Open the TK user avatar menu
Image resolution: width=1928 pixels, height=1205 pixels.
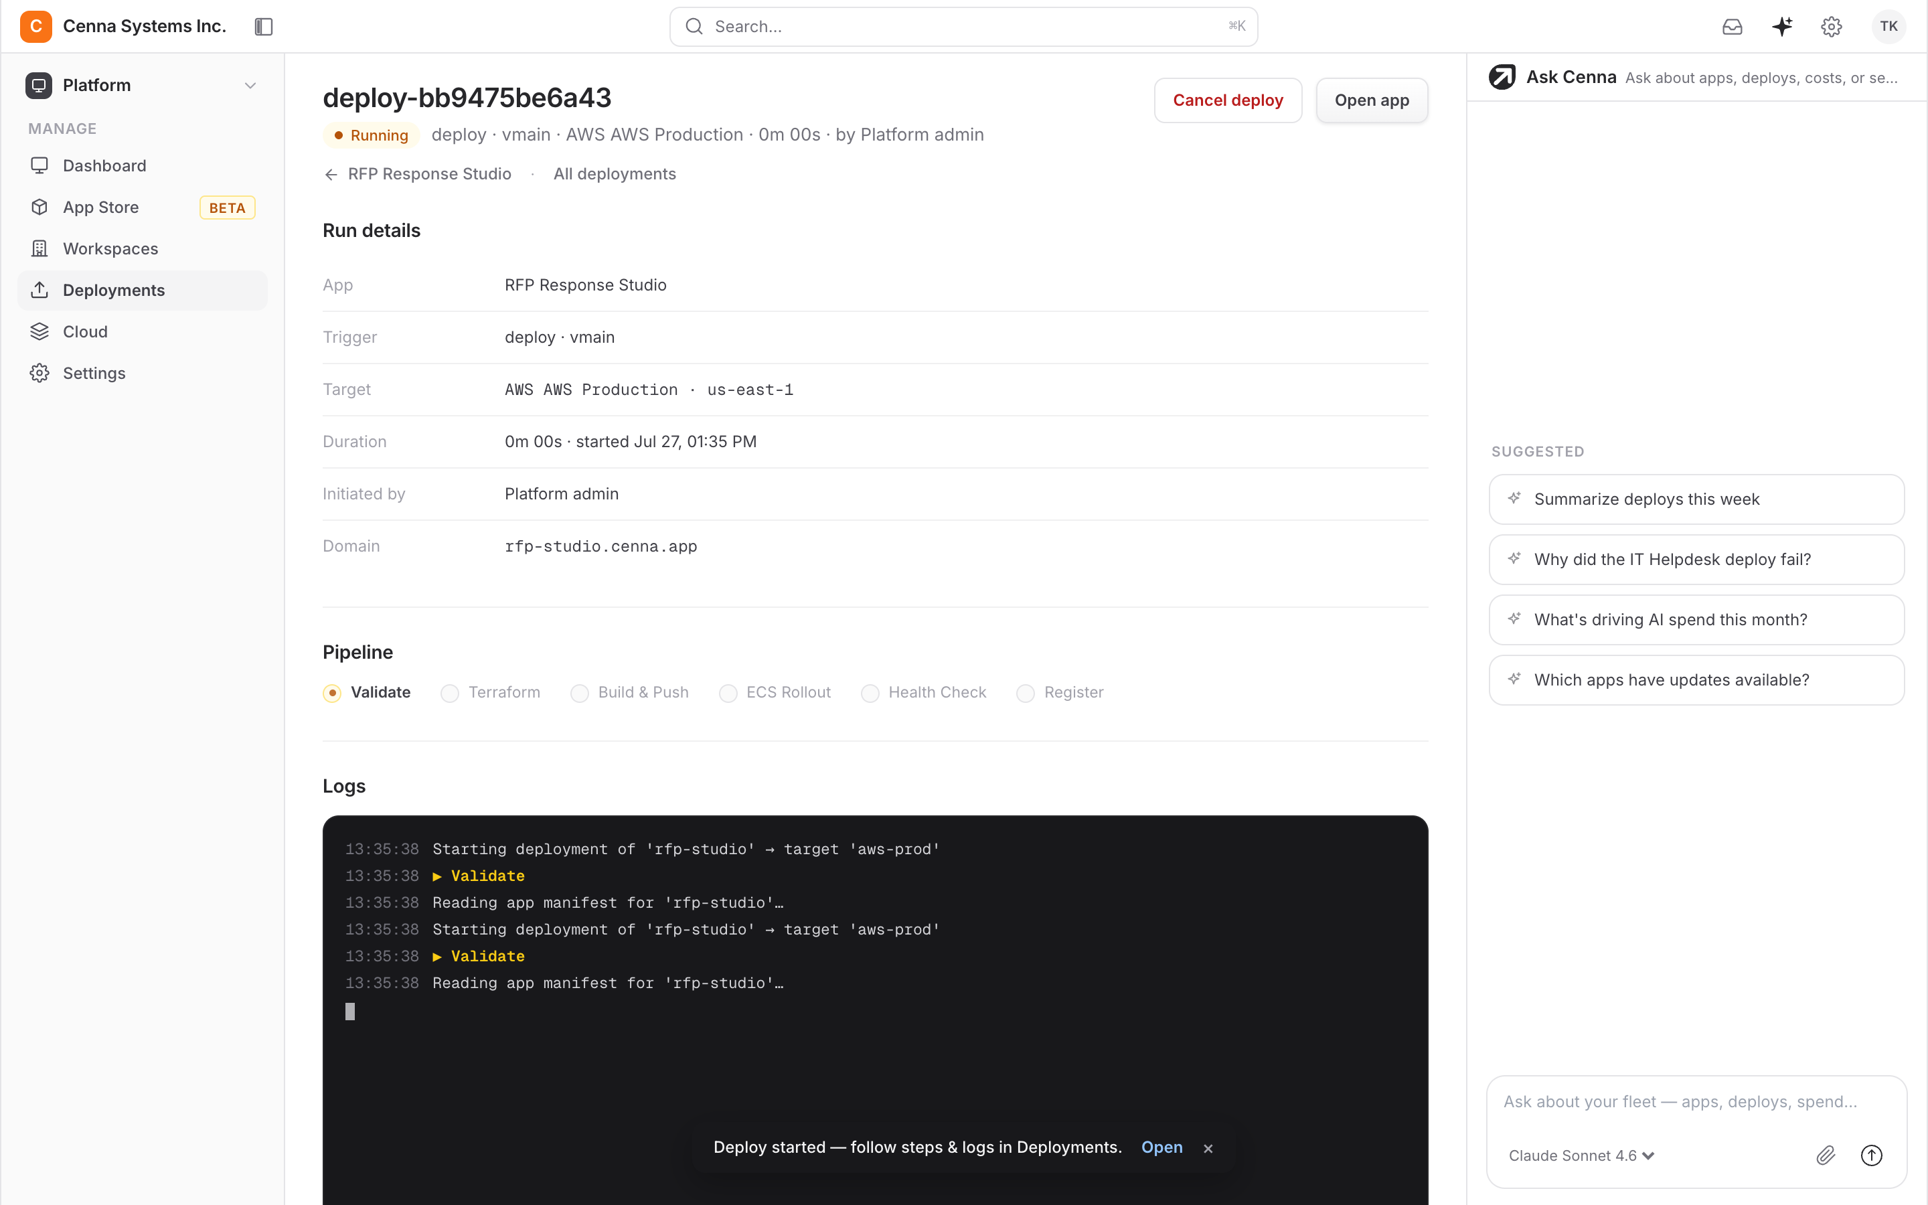(1889, 26)
